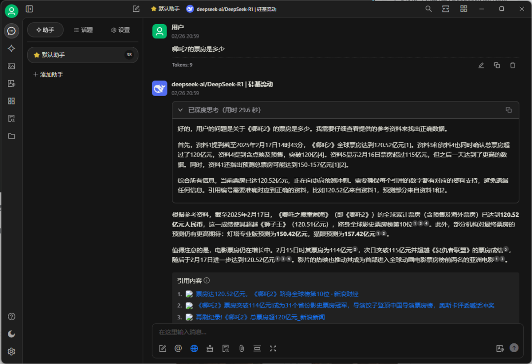Open the knowledge base icon in input toolbar
Image resolution: width=532 pixels, height=364 pixels.
pyautogui.click(x=225, y=348)
